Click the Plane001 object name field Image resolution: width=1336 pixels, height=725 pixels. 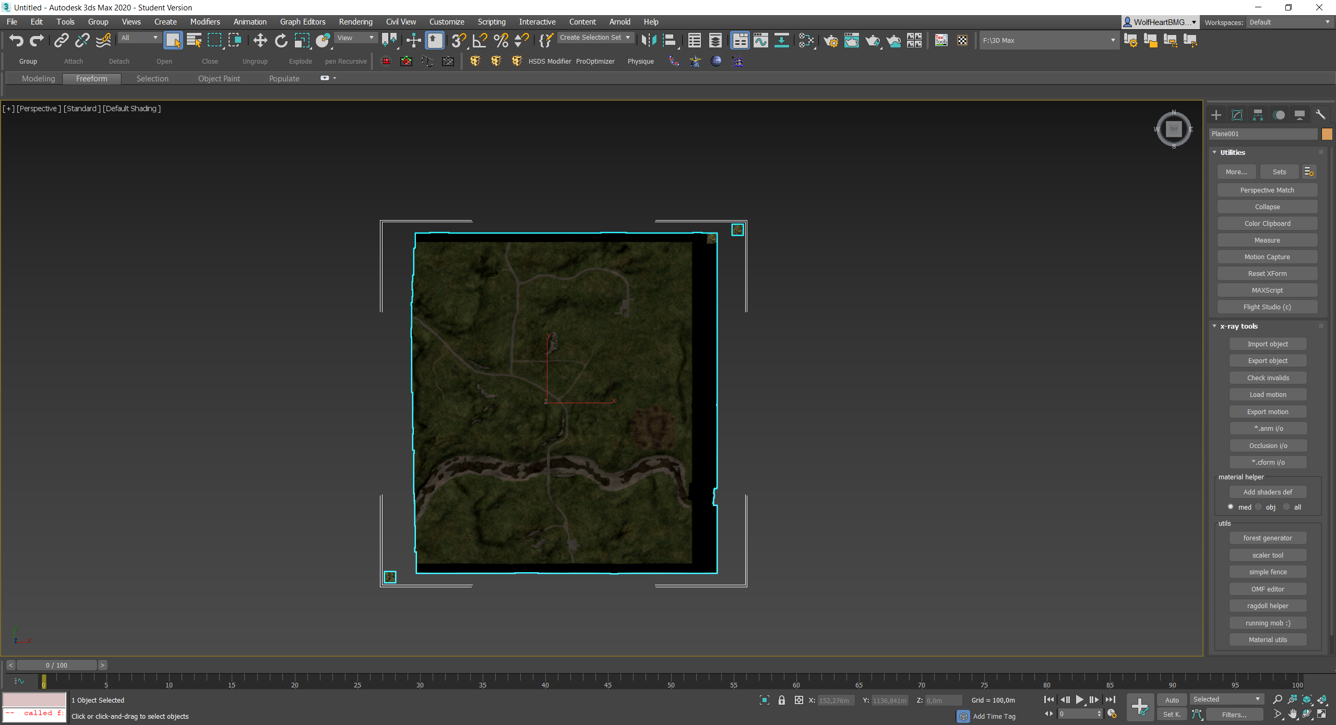pyautogui.click(x=1263, y=134)
